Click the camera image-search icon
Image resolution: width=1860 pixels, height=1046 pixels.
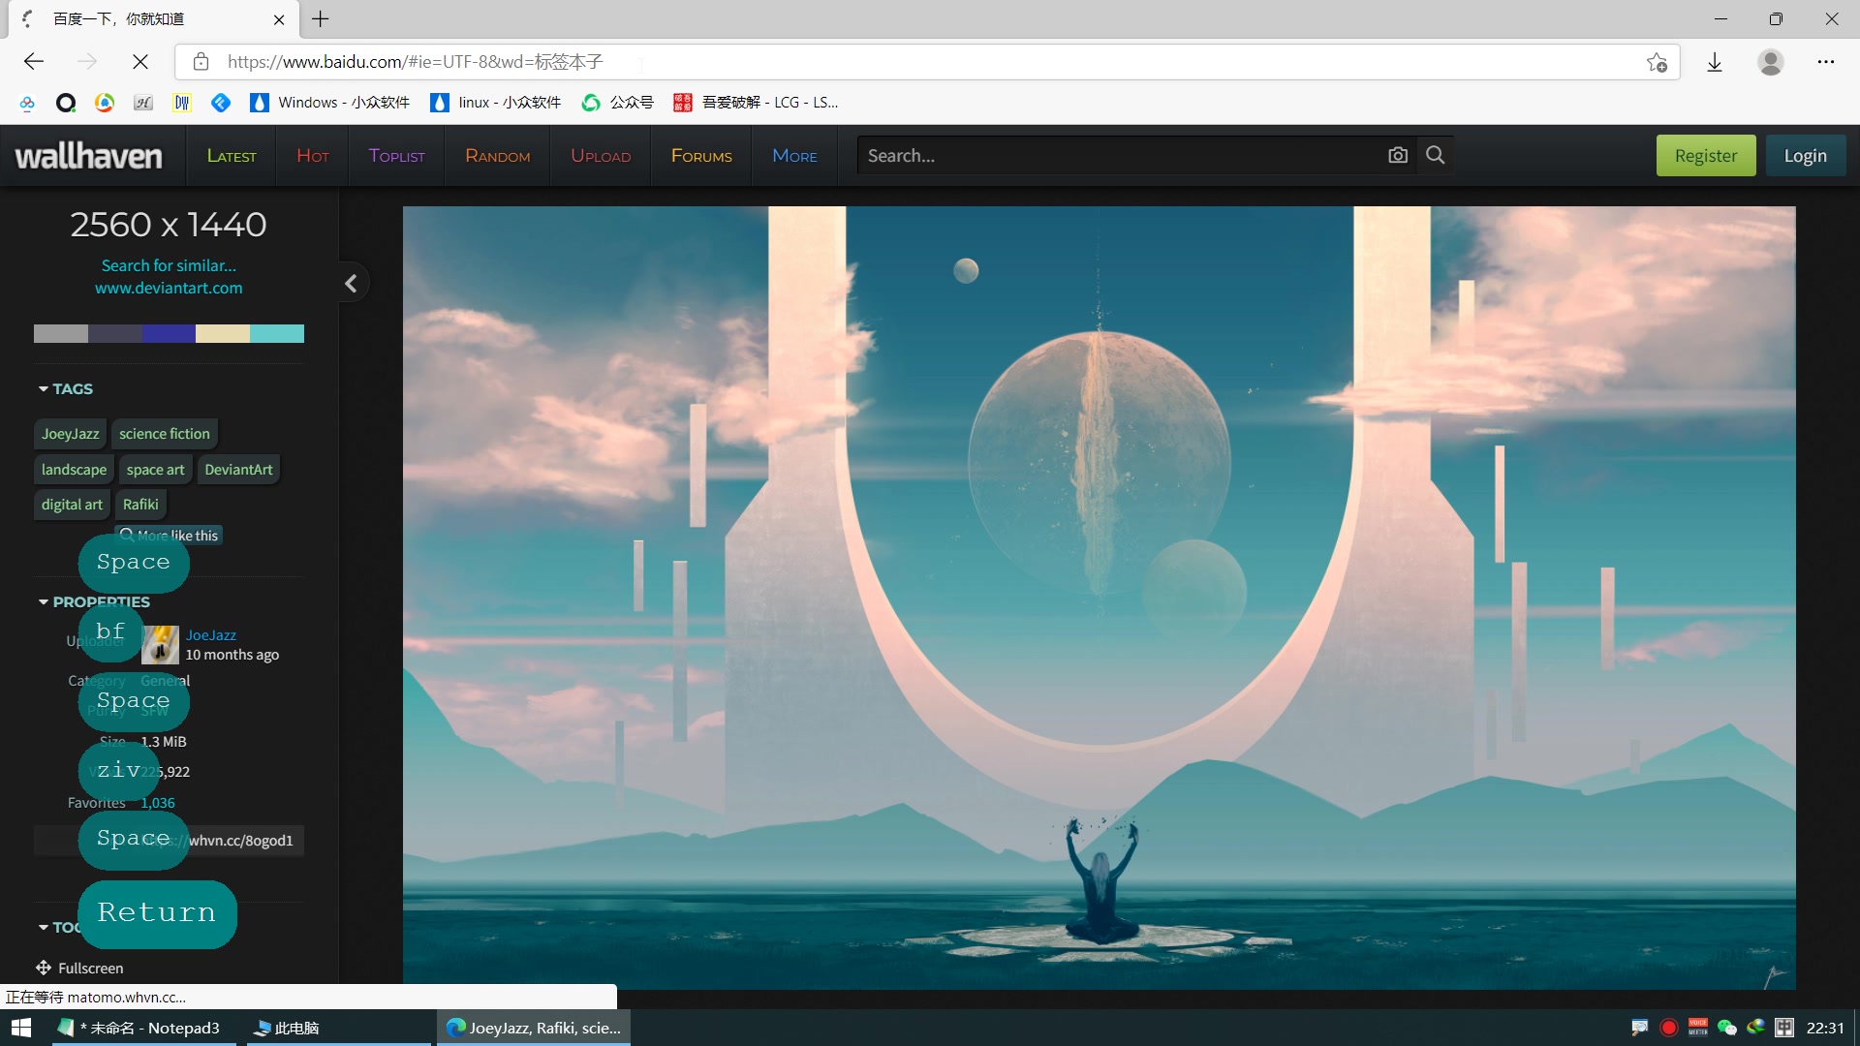[1397, 155]
